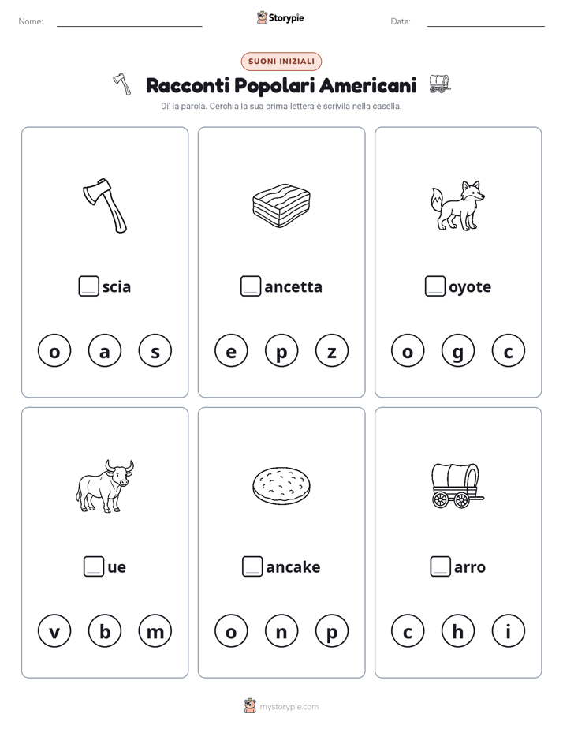Select the answer box before 'oyote'

[x=435, y=286]
